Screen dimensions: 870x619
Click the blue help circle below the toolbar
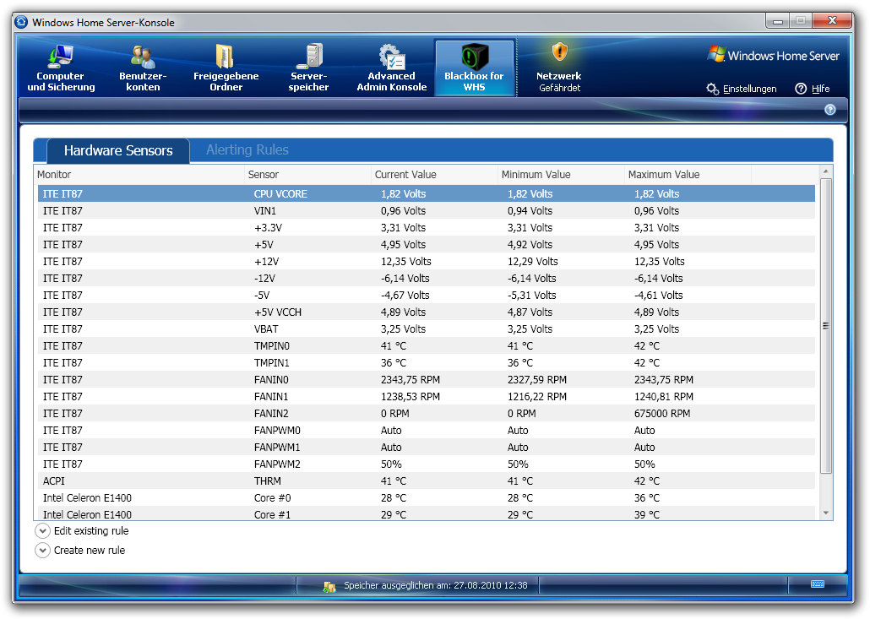tap(830, 110)
